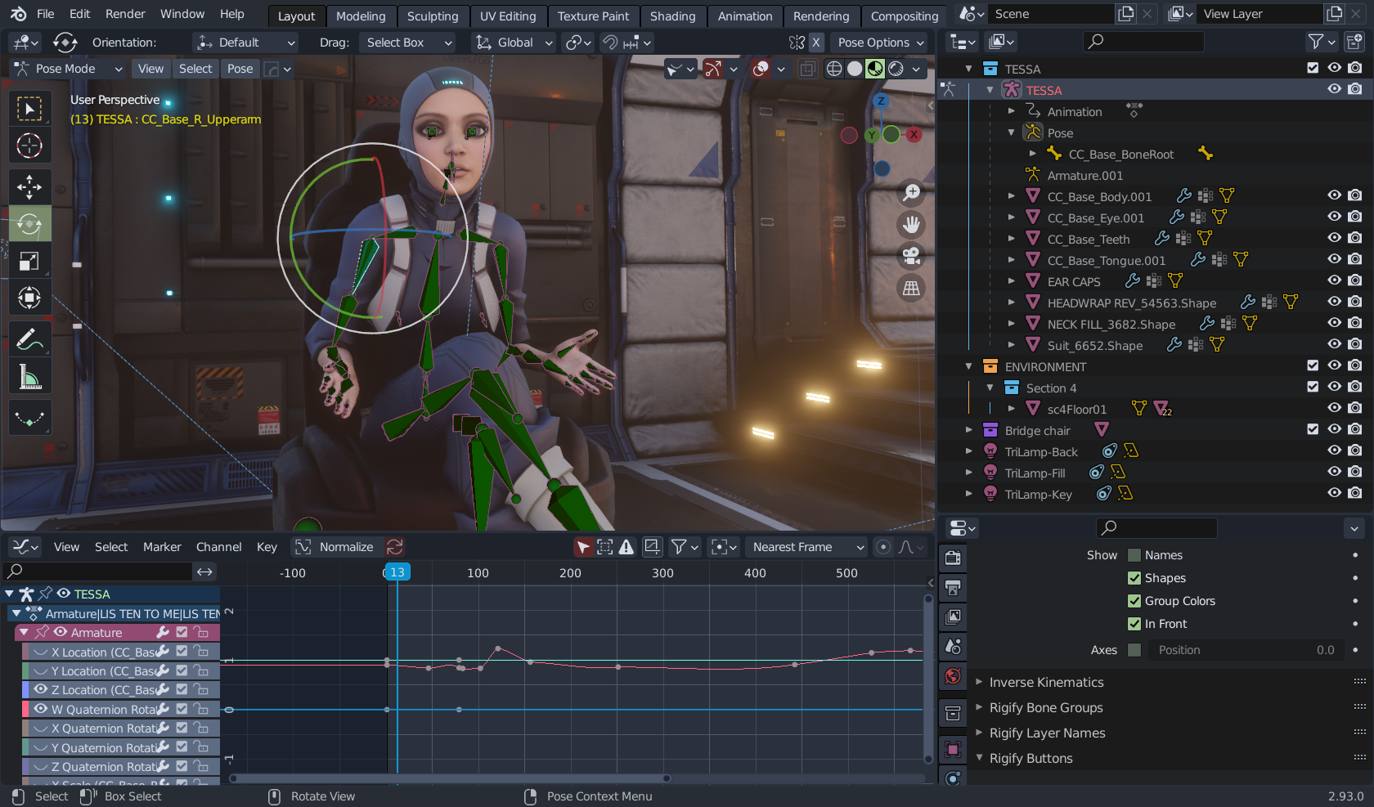
Task: Disable the Shapes checkbox
Action: pos(1134,578)
